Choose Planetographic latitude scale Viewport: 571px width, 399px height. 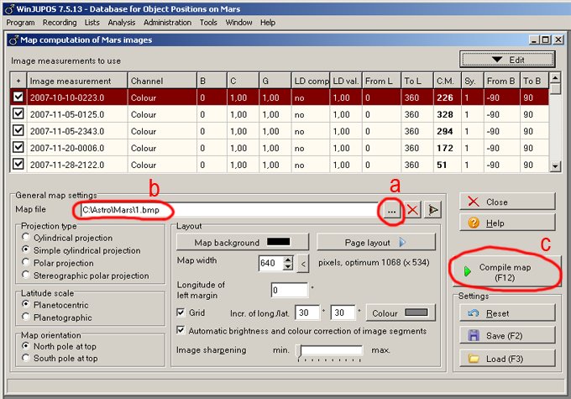coord(26,317)
